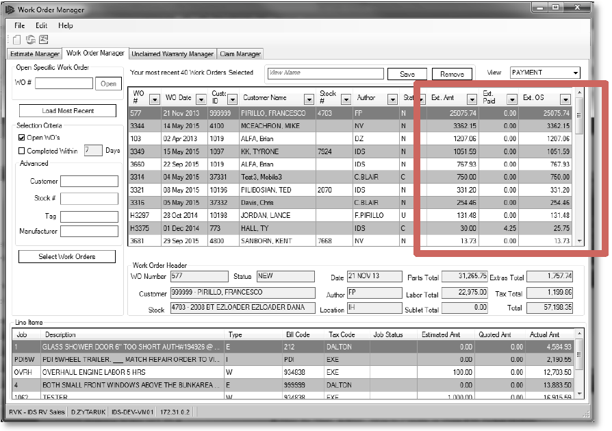
Task: Click the RVK - IDS RV Sales status entry
Action: 37,412
